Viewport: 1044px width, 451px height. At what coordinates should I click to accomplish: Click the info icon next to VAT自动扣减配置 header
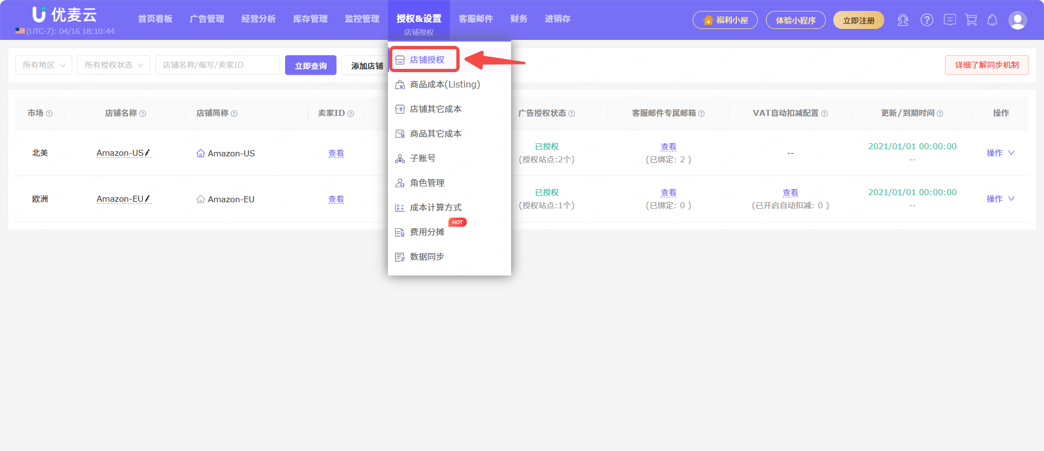825,114
